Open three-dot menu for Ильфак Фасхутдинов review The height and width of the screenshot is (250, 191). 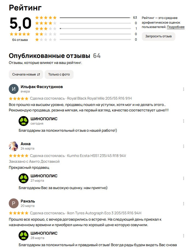coord(183,89)
